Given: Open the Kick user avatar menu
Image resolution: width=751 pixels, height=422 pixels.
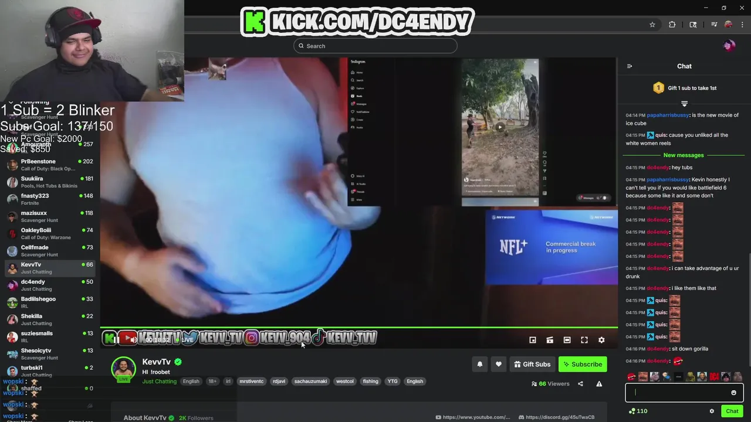Looking at the screenshot, I should click(729, 46).
